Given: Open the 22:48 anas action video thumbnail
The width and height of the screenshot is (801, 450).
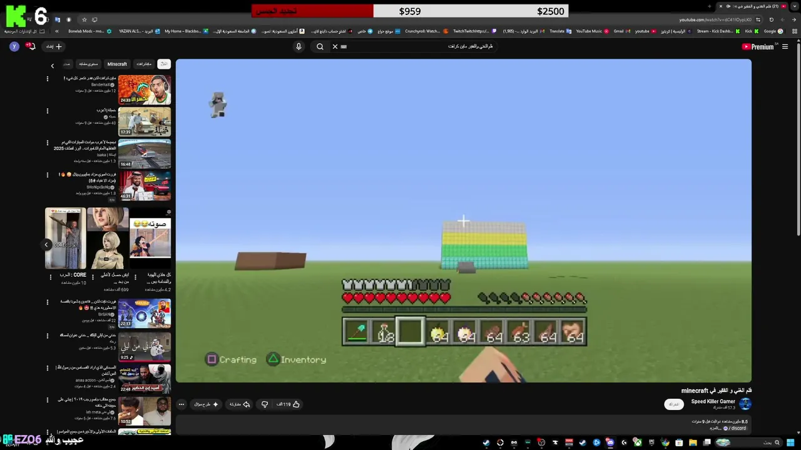Looking at the screenshot, I should [145, 378].
